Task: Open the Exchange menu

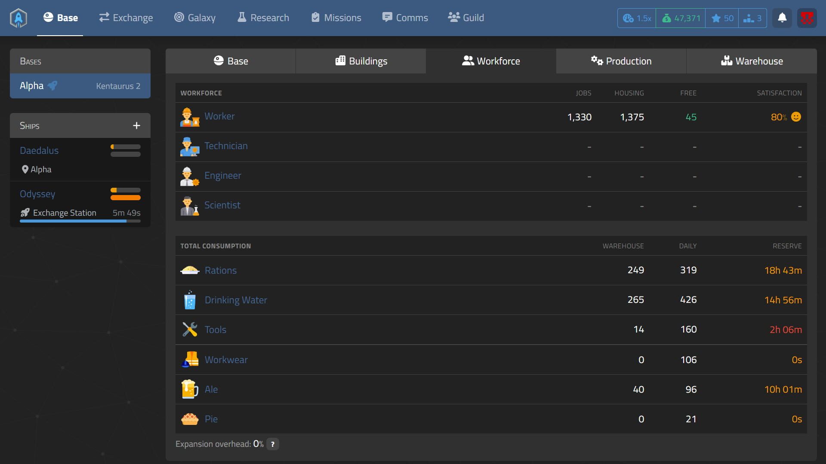Action: tap(126, 18)
